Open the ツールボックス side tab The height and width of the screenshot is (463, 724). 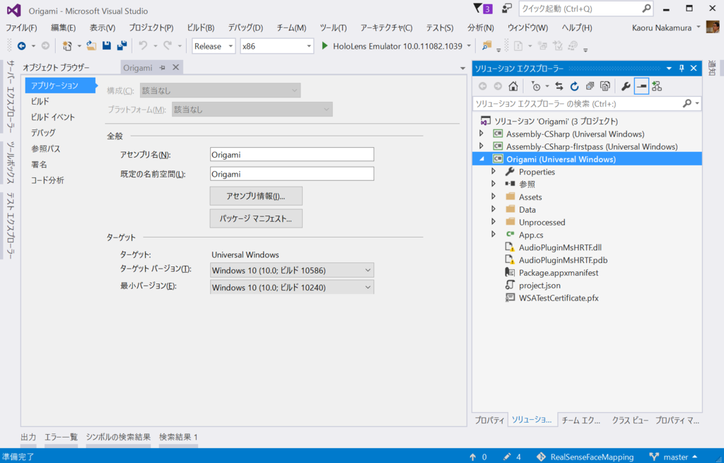click(x=10, y=162)
